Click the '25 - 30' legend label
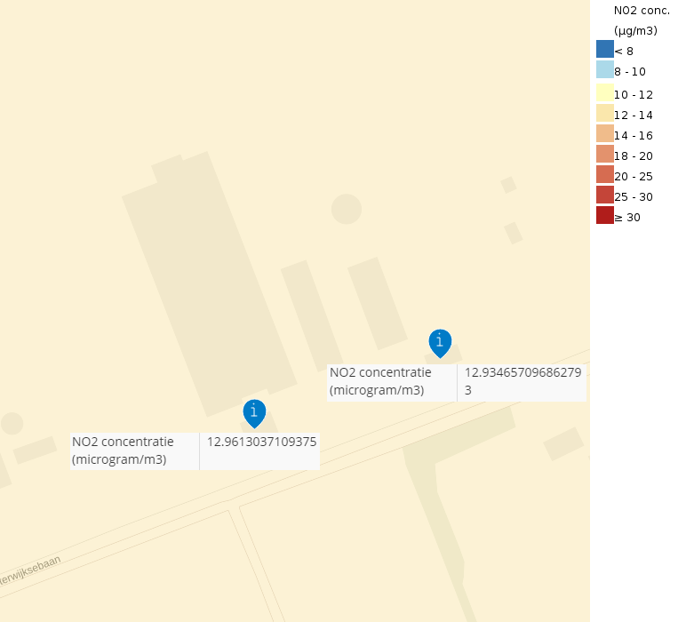 coord(634,197)
